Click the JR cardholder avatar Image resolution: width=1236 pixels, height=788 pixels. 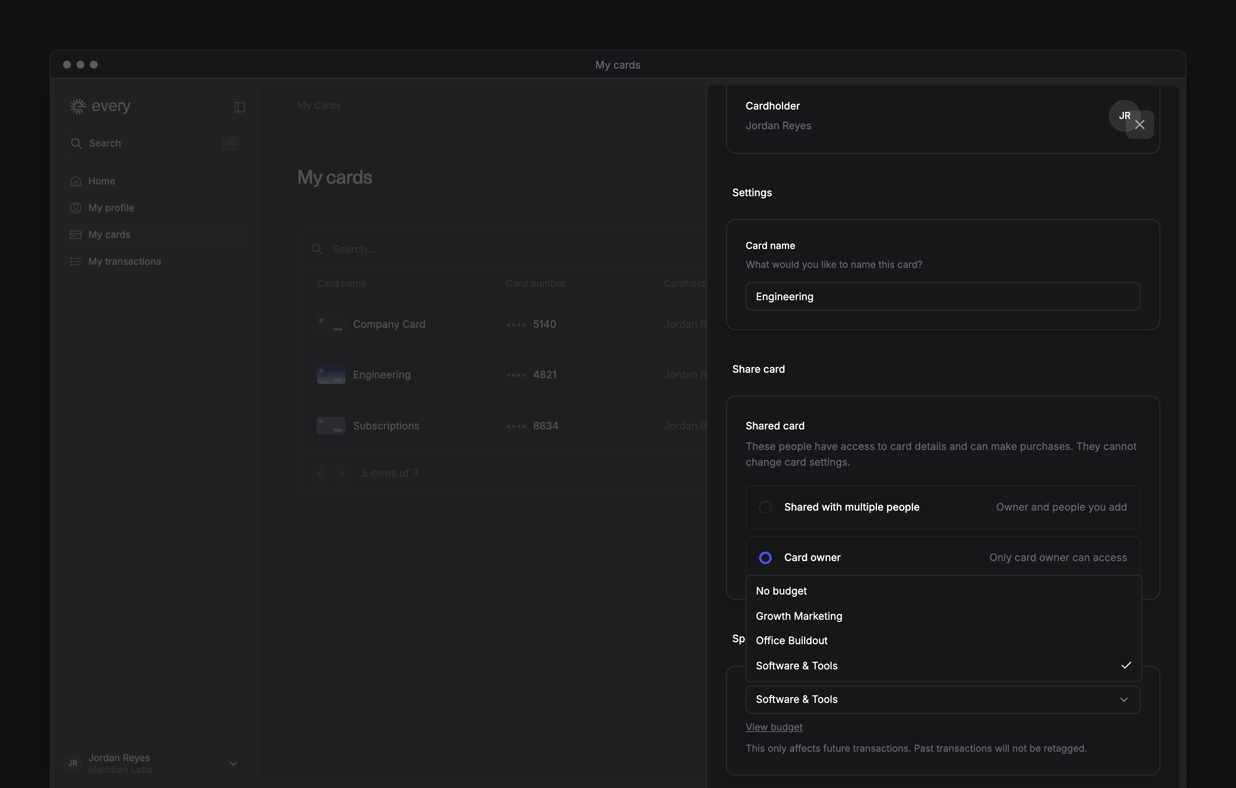pyautogui.click(x=1124, y=115)
